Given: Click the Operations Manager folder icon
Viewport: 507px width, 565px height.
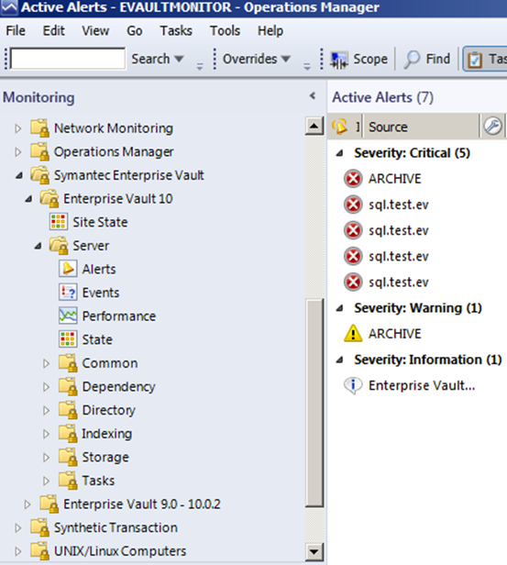Looking at the screenshot, I should (x=39, y=151).
